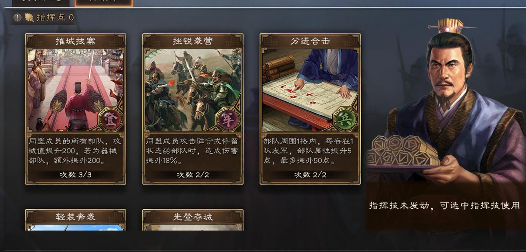Click the red 登 badge on 摧城拔寨 card
This screenshot has height=252, width=526.
coord(110,120)
